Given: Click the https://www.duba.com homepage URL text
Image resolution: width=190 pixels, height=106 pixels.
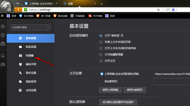Looking at the screenshot, I should tap(172, 74).
